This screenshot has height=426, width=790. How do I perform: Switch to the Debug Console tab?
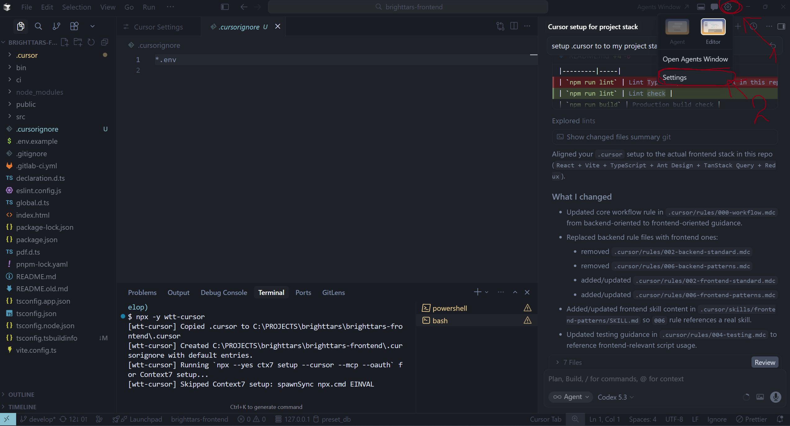tap(224, 292)
